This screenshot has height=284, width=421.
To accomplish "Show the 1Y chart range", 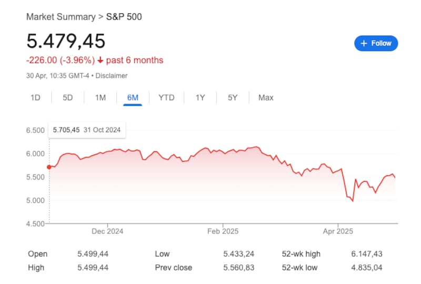I will [201, 97].
